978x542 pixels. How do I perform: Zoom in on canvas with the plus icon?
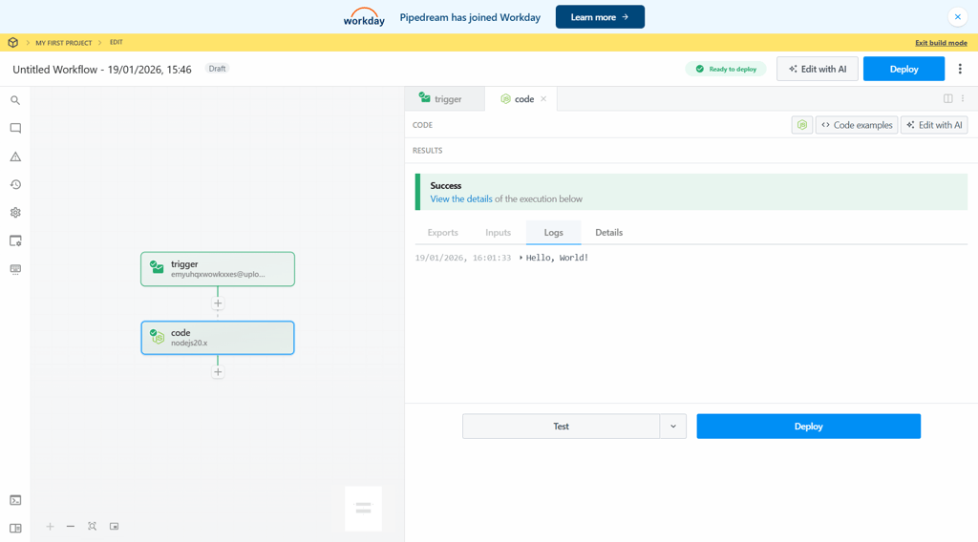click(50, 527)
